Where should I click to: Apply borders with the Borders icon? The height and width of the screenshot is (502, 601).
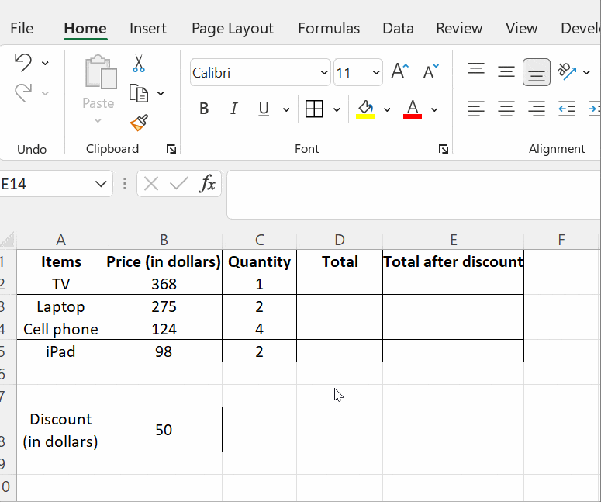[x=314, y=109]
